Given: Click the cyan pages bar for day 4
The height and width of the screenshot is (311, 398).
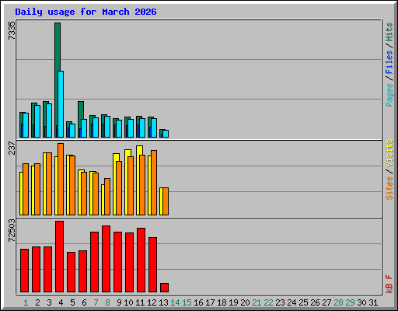Looking at the screenshot, I should [x=61, y=104].
